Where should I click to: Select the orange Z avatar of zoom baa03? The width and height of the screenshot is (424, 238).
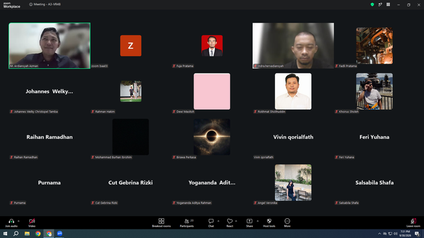tap(131, 46)
